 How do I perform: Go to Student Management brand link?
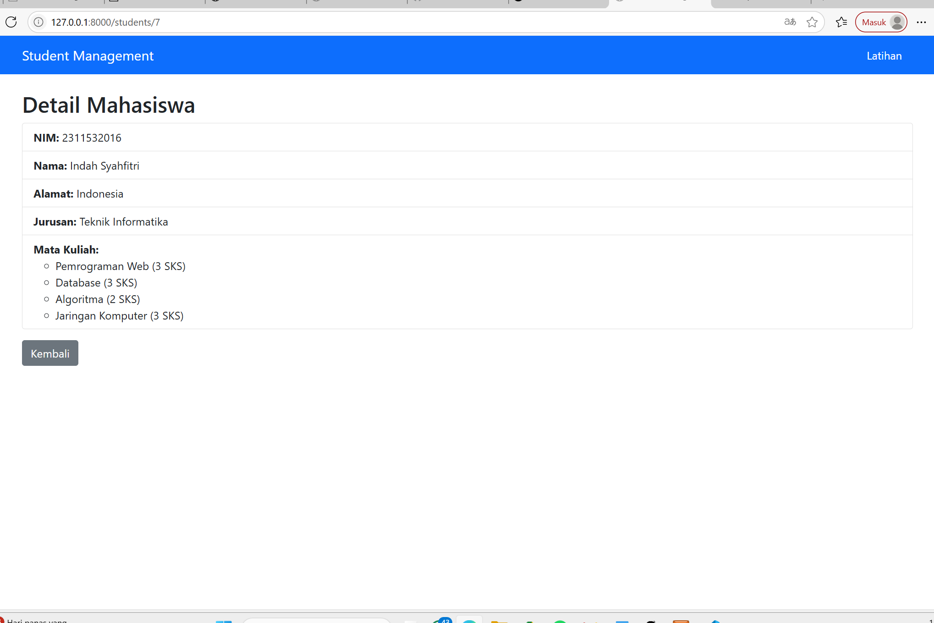(88, 56)
